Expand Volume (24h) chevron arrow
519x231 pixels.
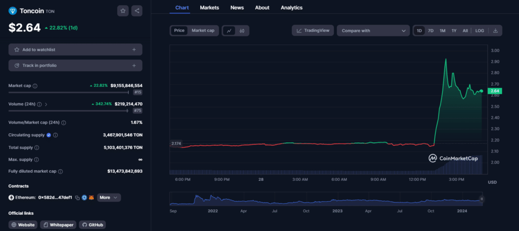(x=46, y=104)
